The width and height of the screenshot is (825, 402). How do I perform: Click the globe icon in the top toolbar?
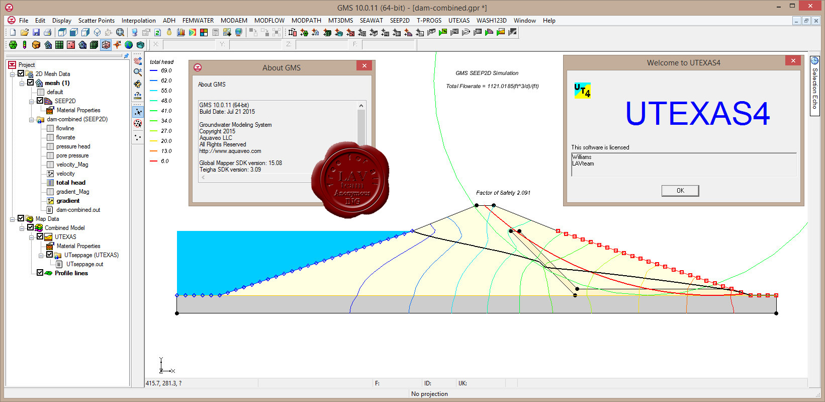pos(239,32)
